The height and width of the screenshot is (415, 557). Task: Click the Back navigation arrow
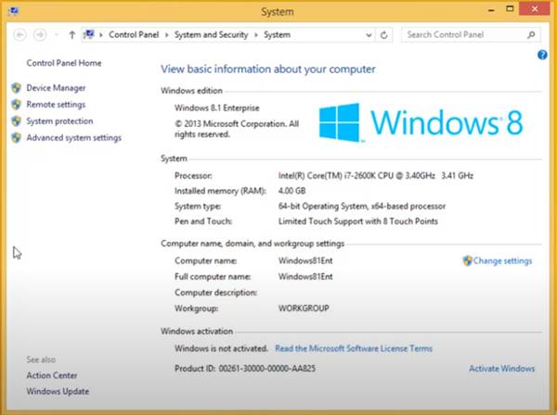(x=19, y=34)
